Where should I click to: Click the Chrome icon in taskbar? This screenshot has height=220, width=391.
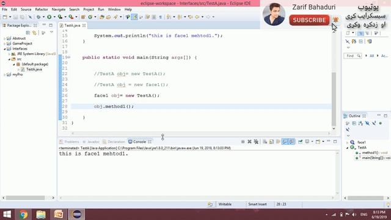[23, 215]
